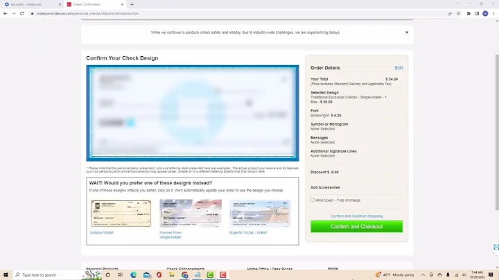Edit the Order Details
The width and height of the screenshot is (499, 280).
click(x=399, y=68)
